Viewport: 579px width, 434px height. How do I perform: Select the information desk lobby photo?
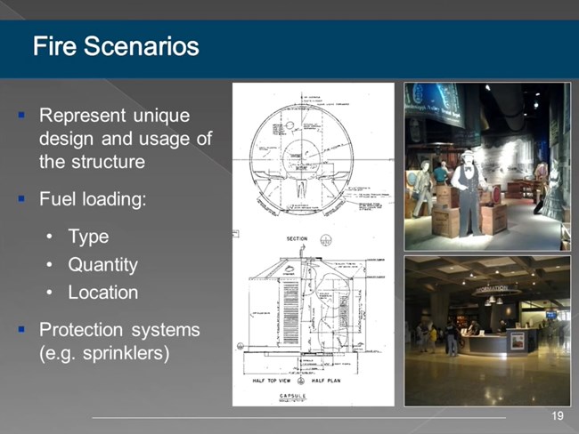point(486,331)
